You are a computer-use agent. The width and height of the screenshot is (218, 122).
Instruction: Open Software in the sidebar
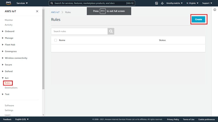click(x=9, y=105)
